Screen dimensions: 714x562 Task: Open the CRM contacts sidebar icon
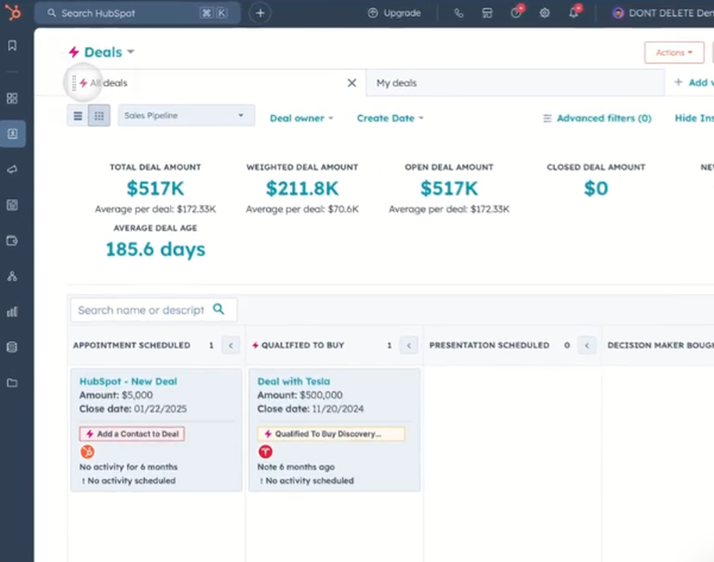(x=13, y=133)
